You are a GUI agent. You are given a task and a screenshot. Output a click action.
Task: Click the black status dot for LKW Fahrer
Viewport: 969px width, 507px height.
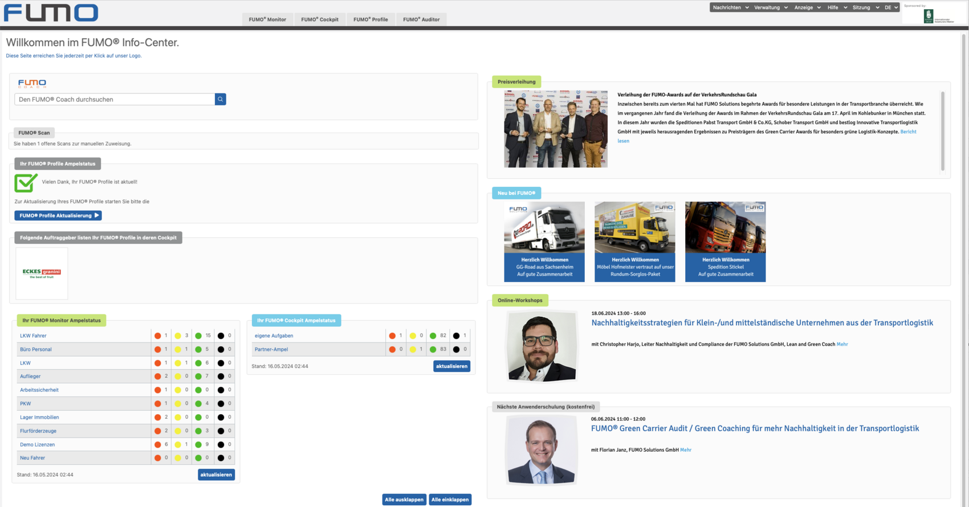[x=221, y=336]
